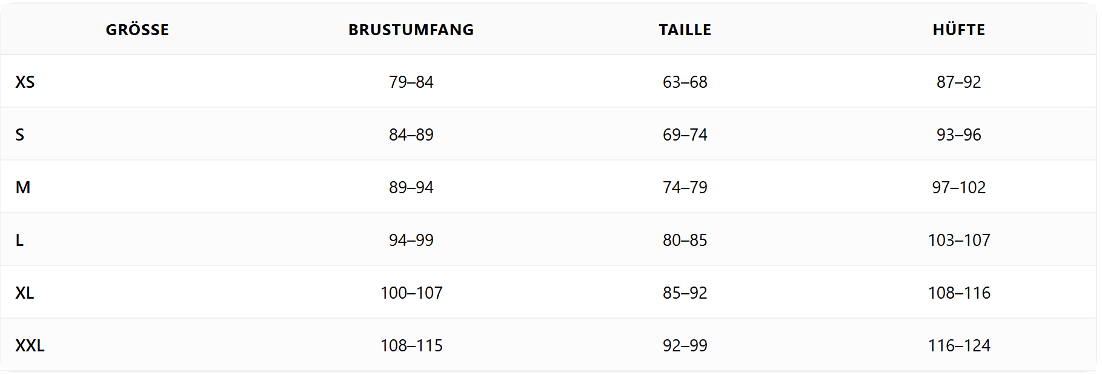Click the XS size row label

[25, 82]
